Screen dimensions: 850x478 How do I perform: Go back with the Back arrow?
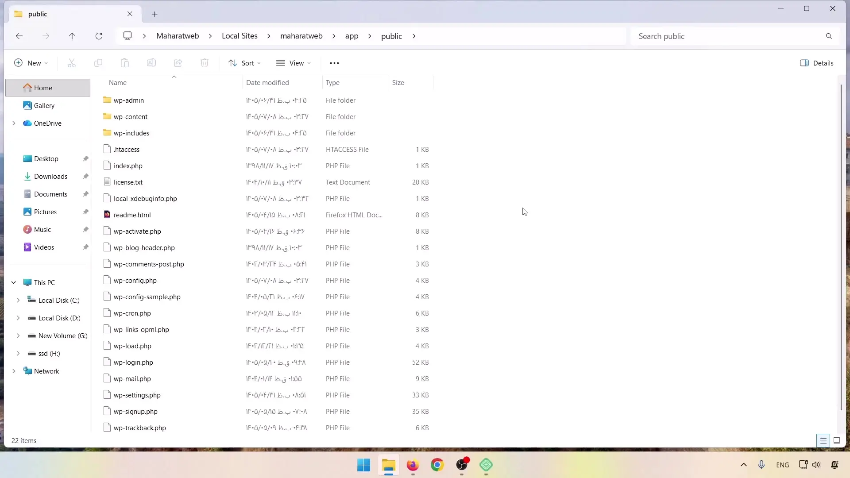pos(19,36)
